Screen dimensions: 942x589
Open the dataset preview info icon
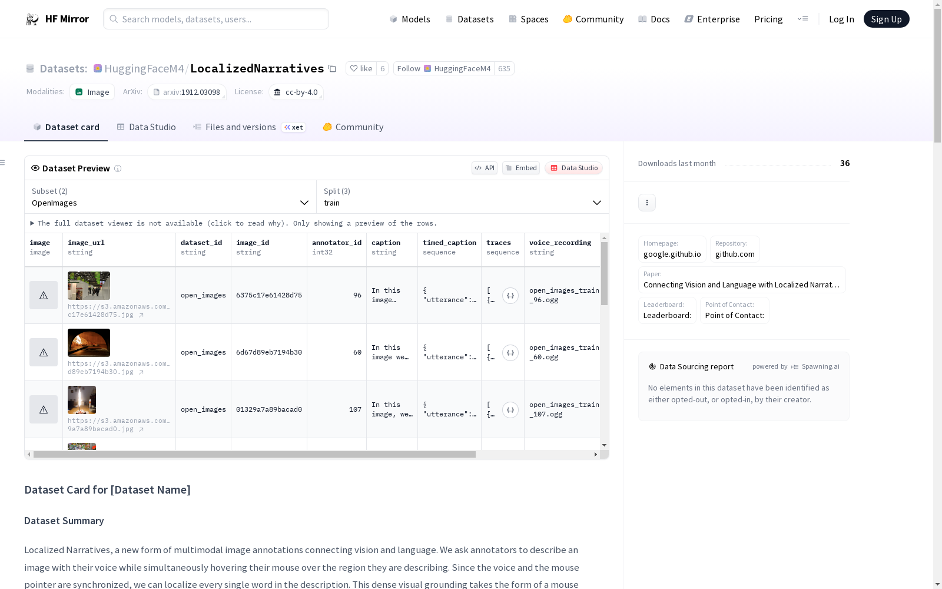coord(118,168)
